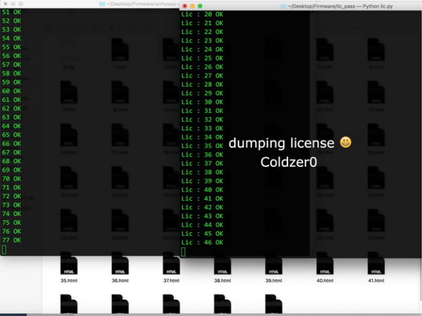Click the 36.html file name label
The height and width of the screenshot is (316, 422).
coord(120,280)
